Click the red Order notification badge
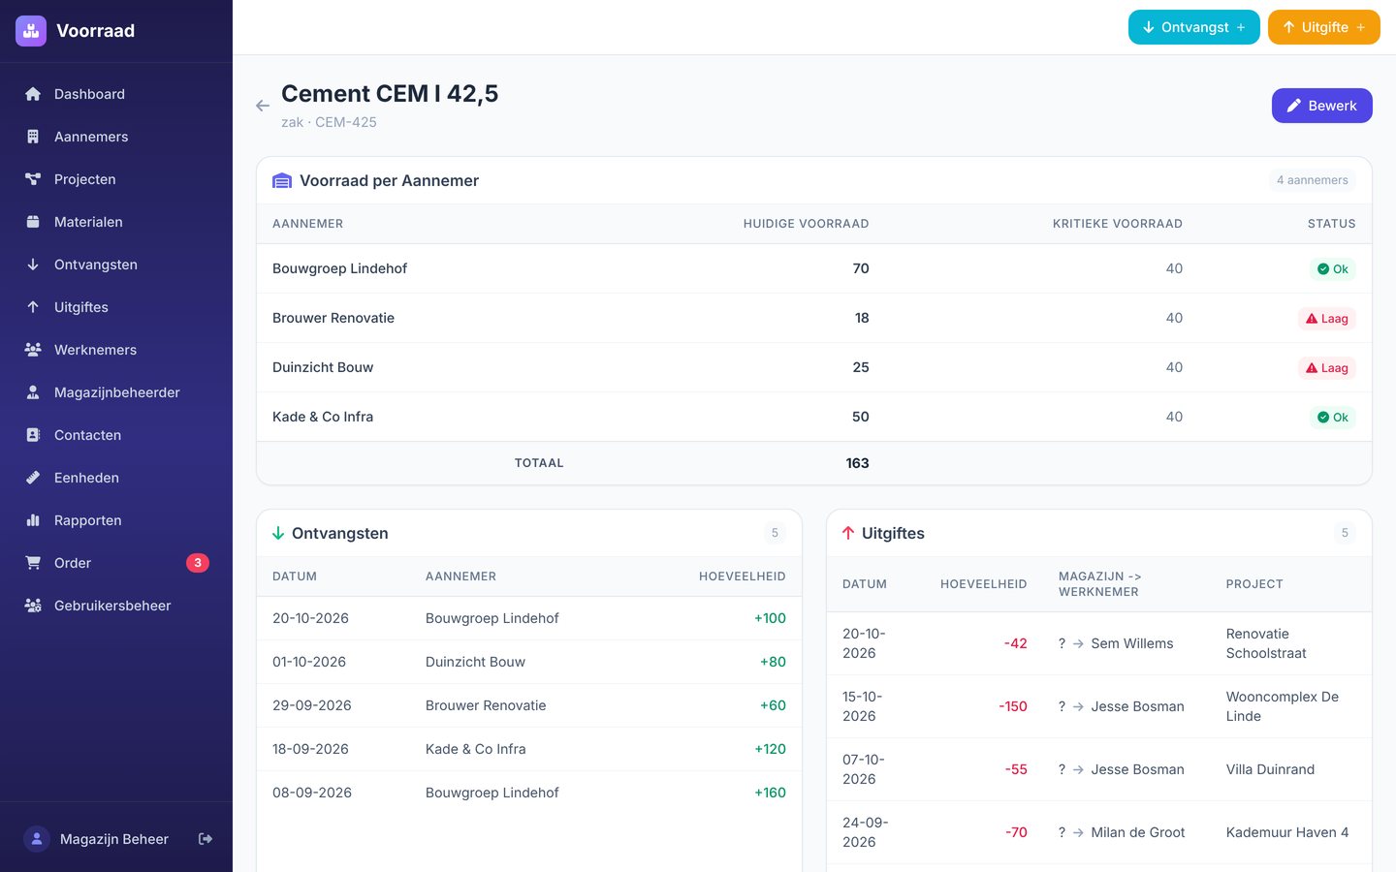The width and height of the screenshot is (1396, 872). coord(198,563)
